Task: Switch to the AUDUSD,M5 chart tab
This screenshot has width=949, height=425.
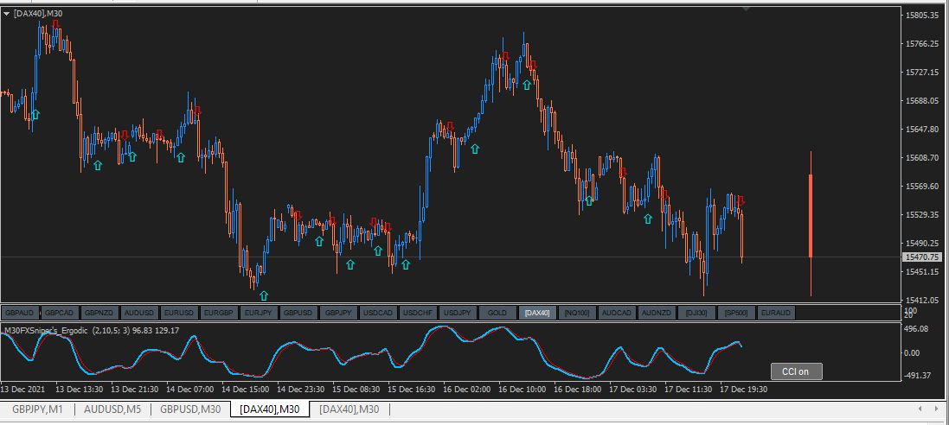Action: pyautogui.click(x=112, y=409)
